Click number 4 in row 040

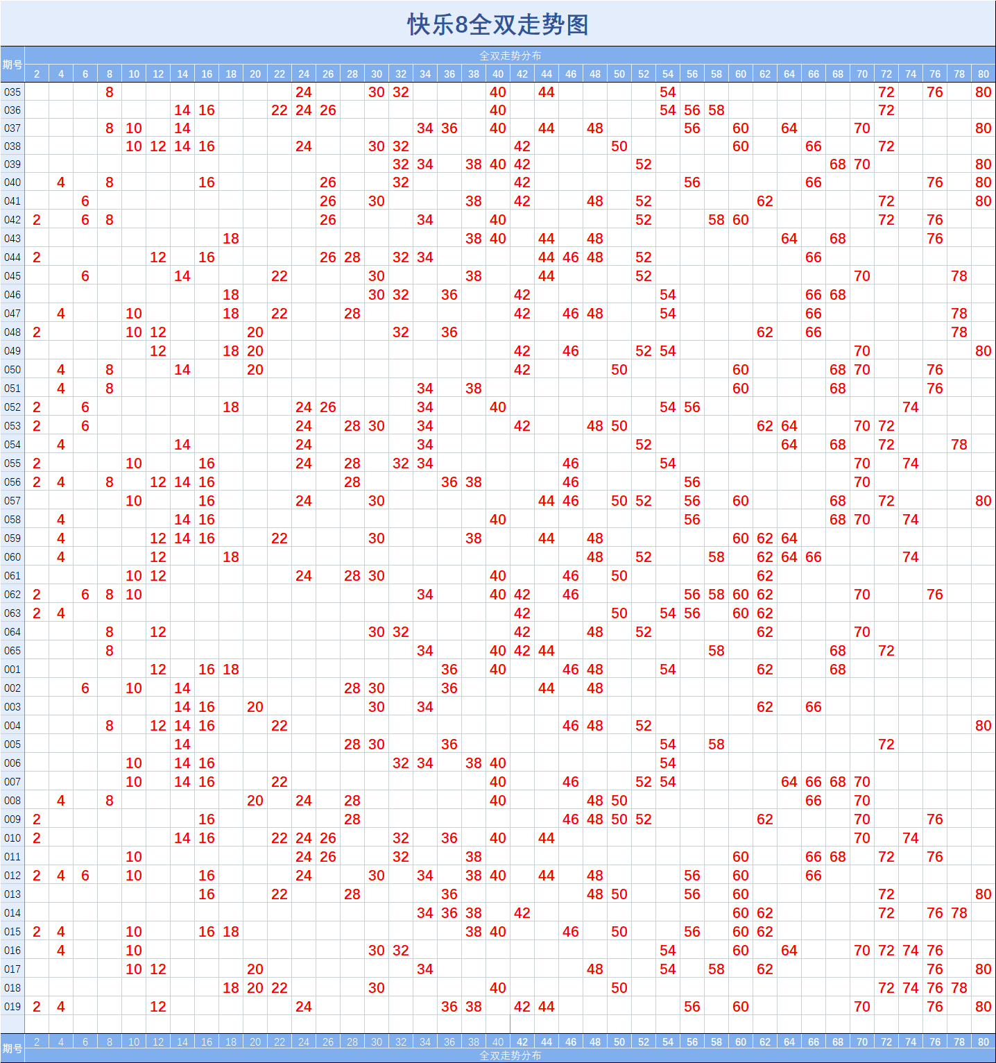click(61, 182)
